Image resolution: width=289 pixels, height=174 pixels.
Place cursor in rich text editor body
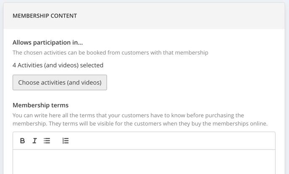(144, 162)
